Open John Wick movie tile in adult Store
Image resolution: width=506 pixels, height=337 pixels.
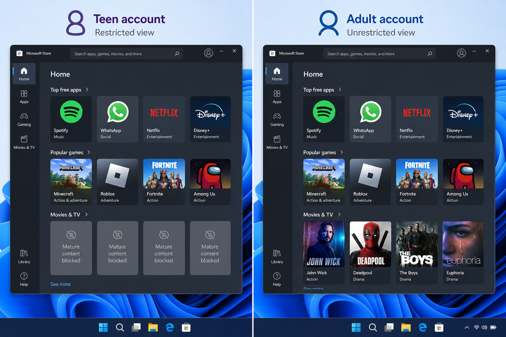click(324, 252)
